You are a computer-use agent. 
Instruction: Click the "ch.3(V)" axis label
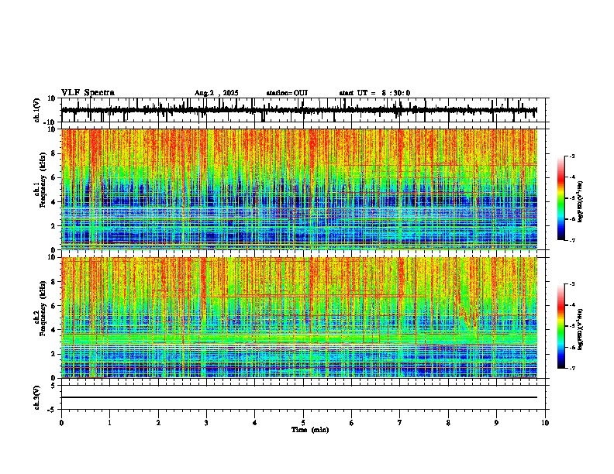37,398
